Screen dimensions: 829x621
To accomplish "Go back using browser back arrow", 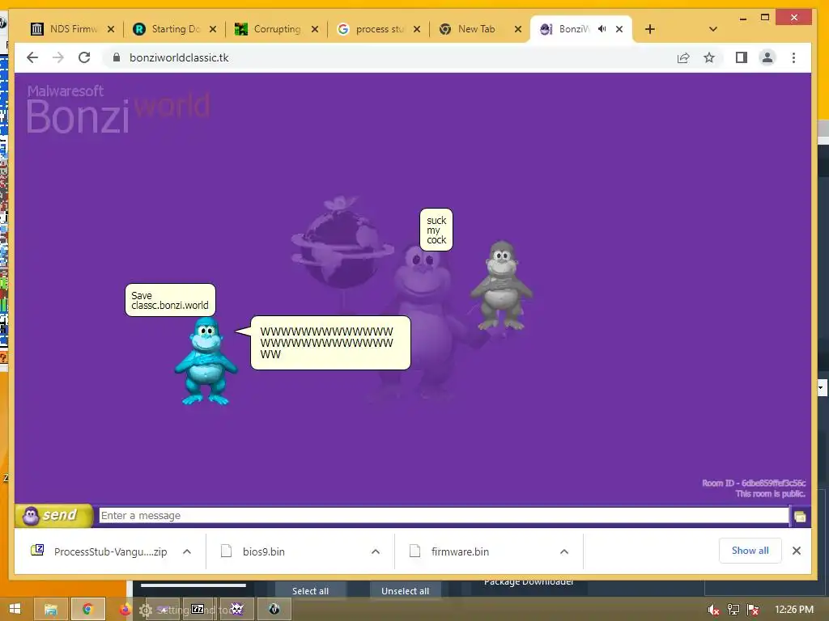I will [x=32, y=57].
